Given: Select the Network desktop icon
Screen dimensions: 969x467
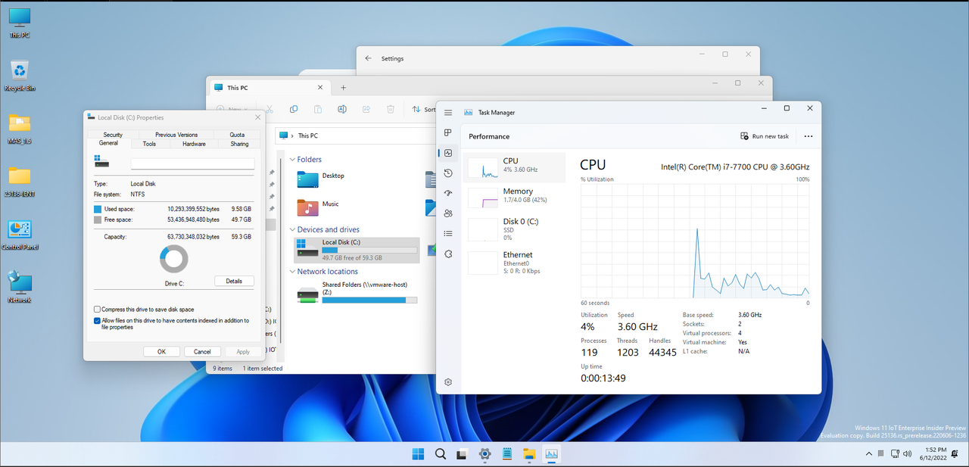Looking at the screenshot, I should (20, 288).
